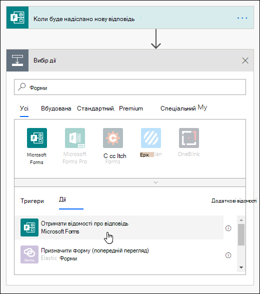The width and height of the screenshot is (260, 294).
Task: Select the orange gear Forms connector
Action: point(113,138)
